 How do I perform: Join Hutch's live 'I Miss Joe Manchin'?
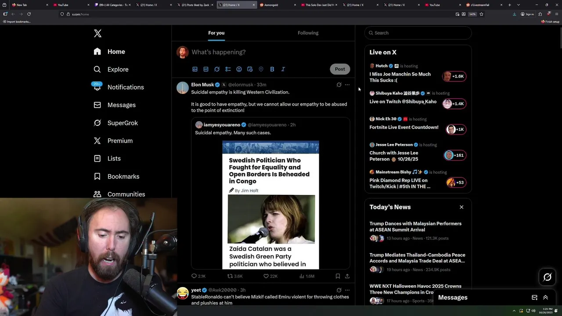418,73
